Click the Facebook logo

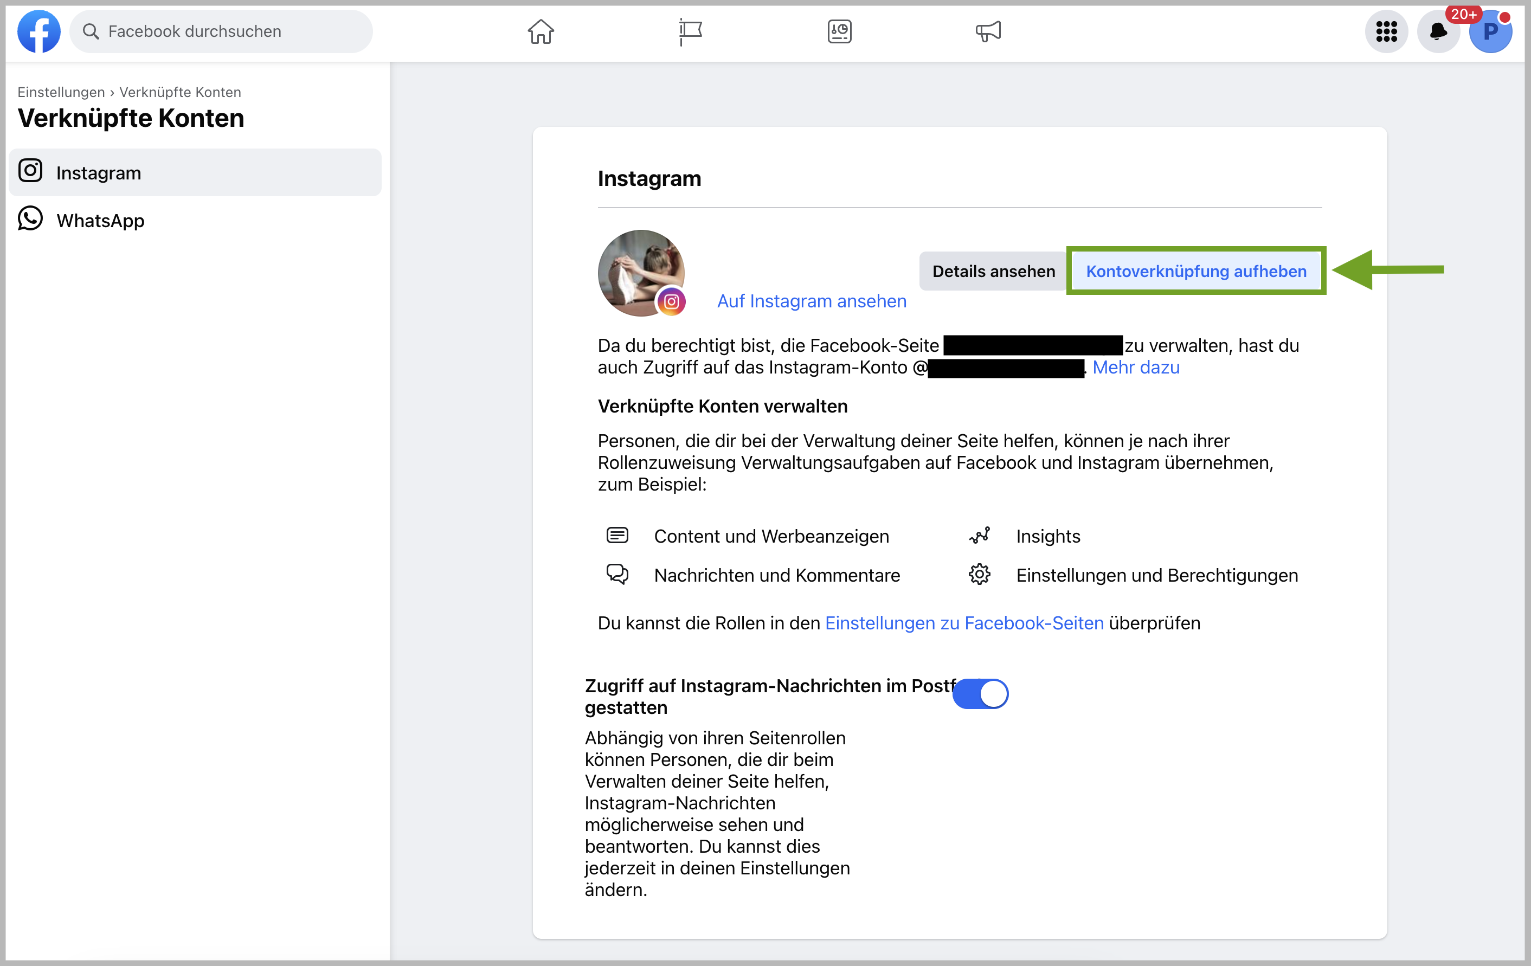pos(39,31)
